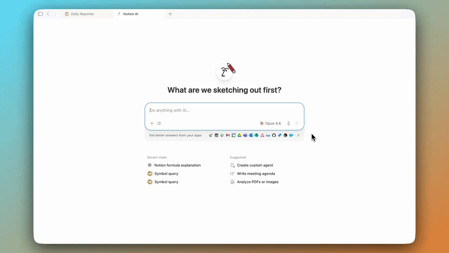Connect the Asana app icon

tap(262, 135)
